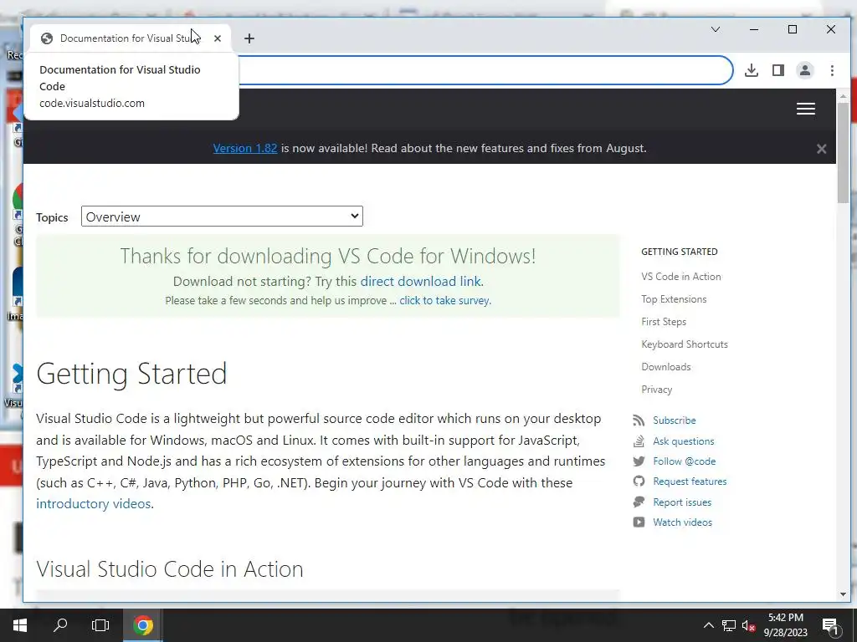Click the Report issues speech icon
Viewport: 857px width, 642px height.
click(x=639, y=502)
